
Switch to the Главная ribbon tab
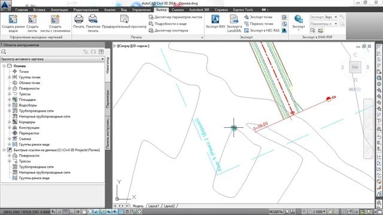click(x=22, y=10)
